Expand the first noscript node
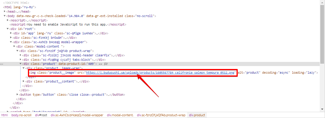This screenshot has width=325, height=118. [x=8, y=20]
